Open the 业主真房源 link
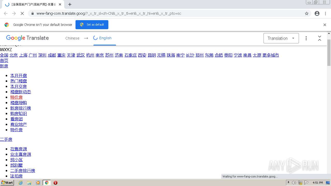Screen dimensions: 331x186 tap(21, 154)
